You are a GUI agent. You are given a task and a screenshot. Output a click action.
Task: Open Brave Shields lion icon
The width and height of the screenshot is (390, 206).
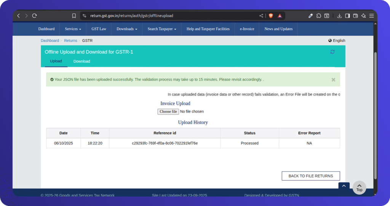(x=271, y=16)
